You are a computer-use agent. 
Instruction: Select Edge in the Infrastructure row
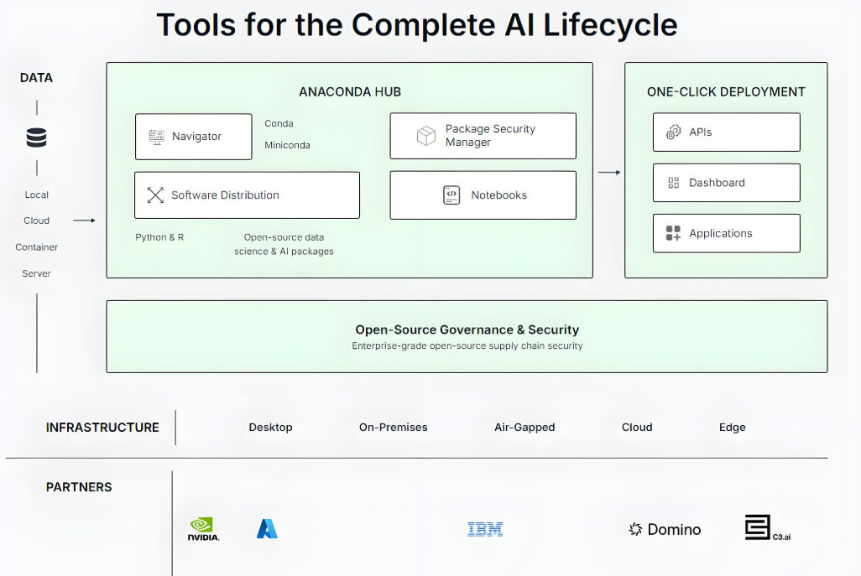coord(733,428)
